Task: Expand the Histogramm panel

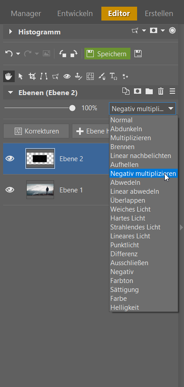Action: (10, 32)
